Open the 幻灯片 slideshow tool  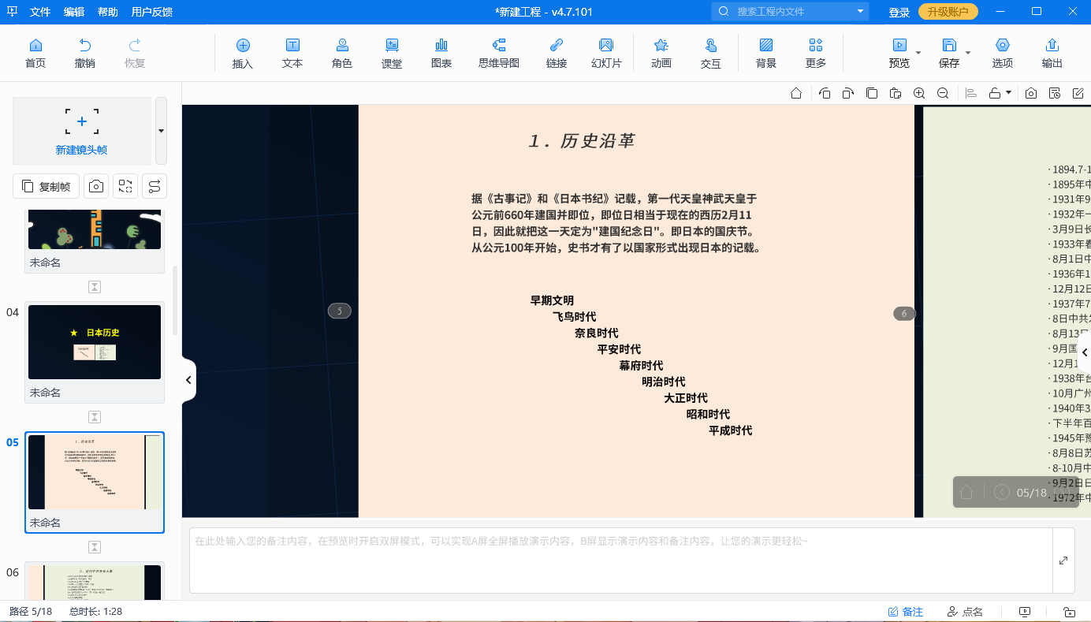pyautogui.click(x=606, y=53)
